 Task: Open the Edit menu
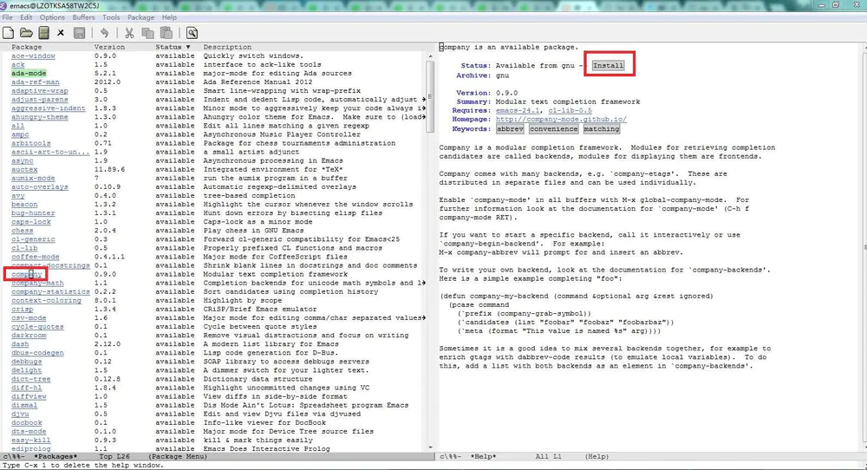point(26,17)
